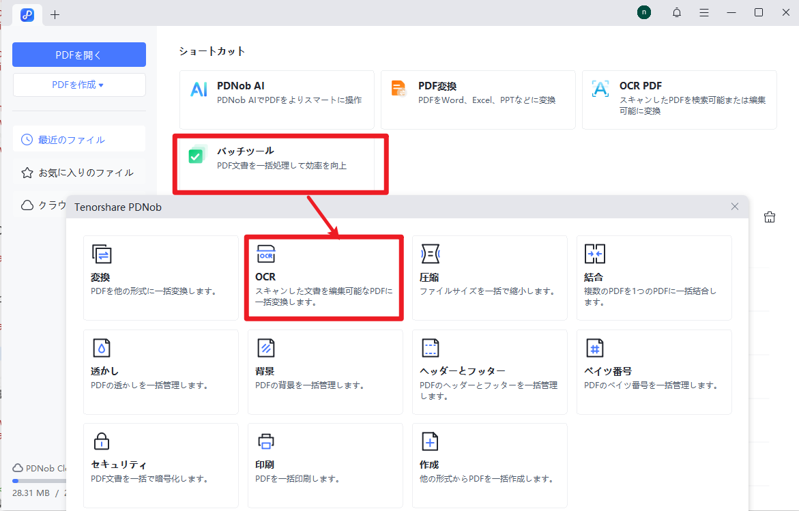Click the 変換 tile title
Image resolution: width=799 pixels, height=511 pixels.
[x=100, y=277]
